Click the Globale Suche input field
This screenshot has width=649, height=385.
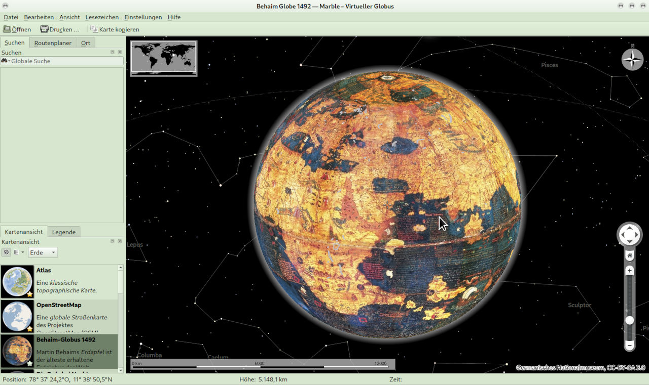[66, 61]
